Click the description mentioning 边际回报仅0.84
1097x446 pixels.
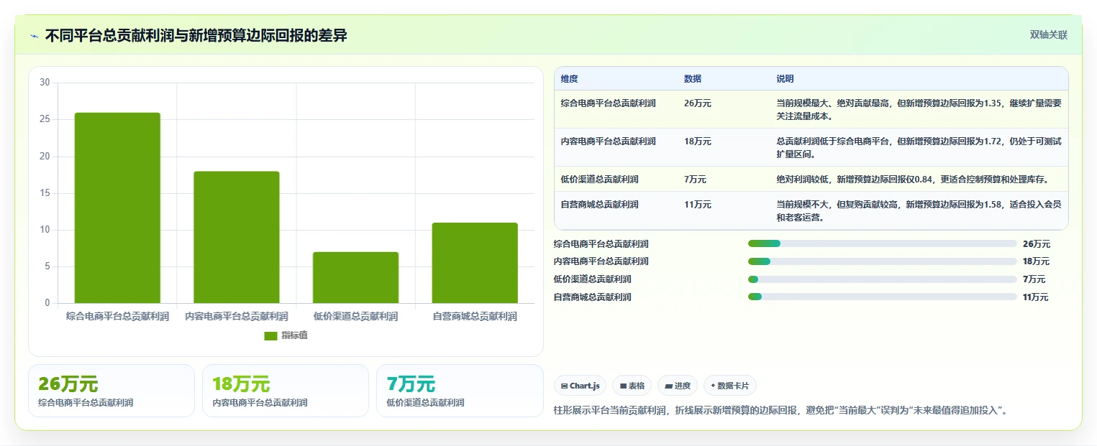pos(913,180)
